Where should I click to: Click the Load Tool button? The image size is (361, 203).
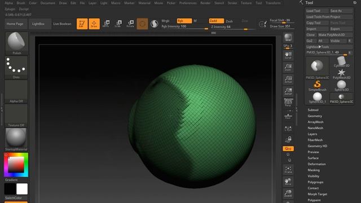click(x=317, y=11)
